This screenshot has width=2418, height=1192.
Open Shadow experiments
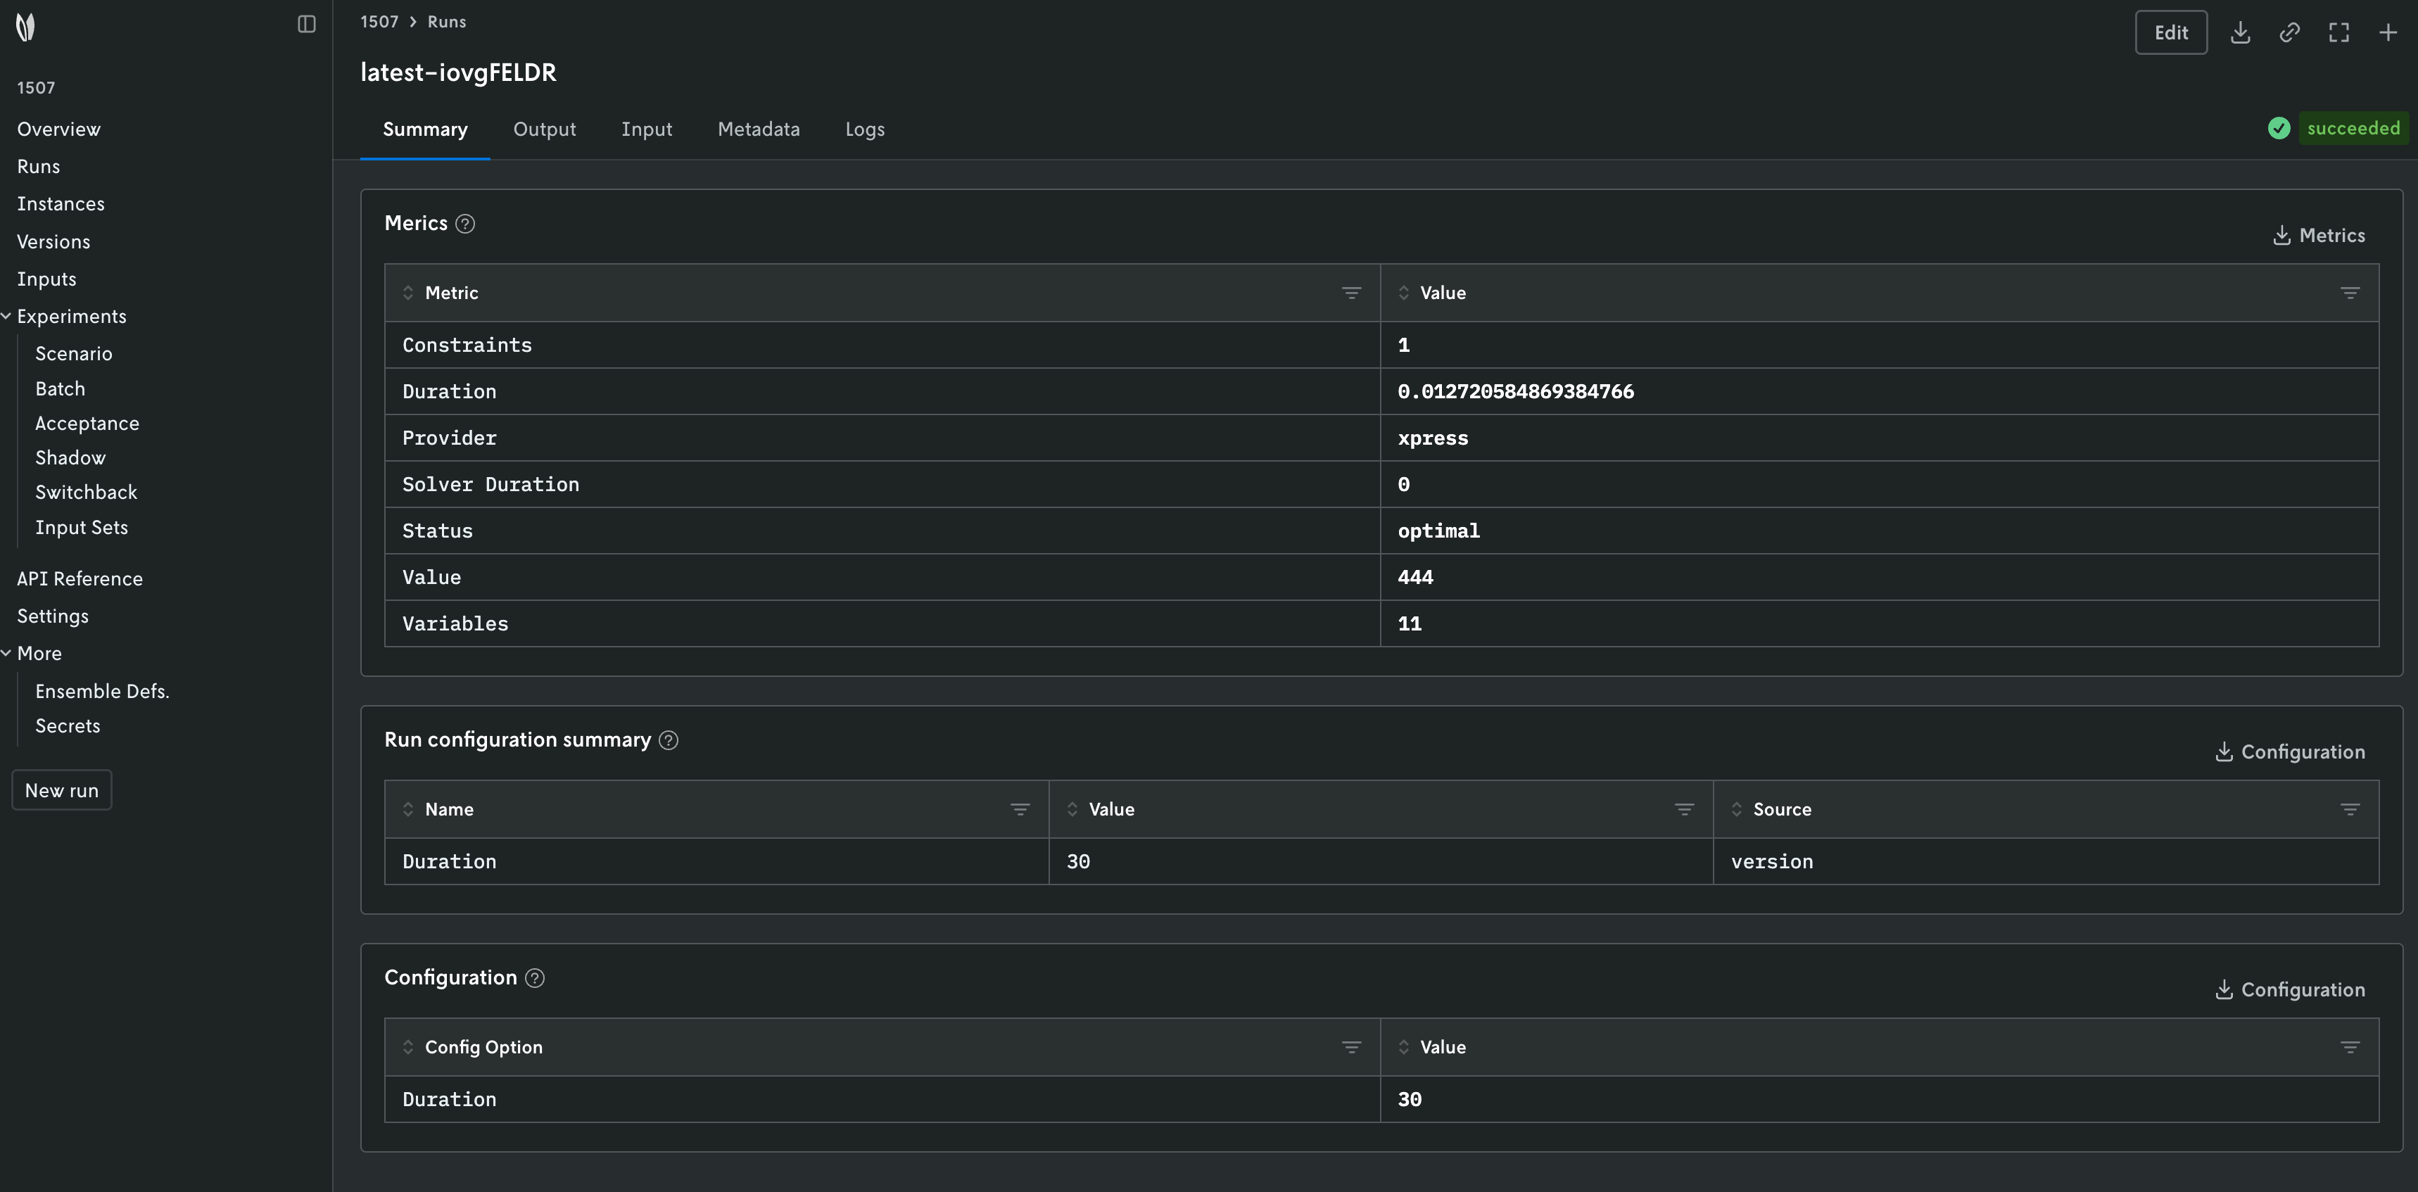tap(70, 458)
